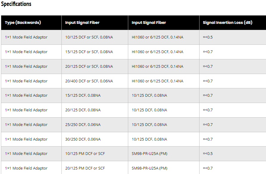Click insertion loss =<0.5 in the 10/125 PM row
This screenshot has width=266, height=174.
point(208,154)
